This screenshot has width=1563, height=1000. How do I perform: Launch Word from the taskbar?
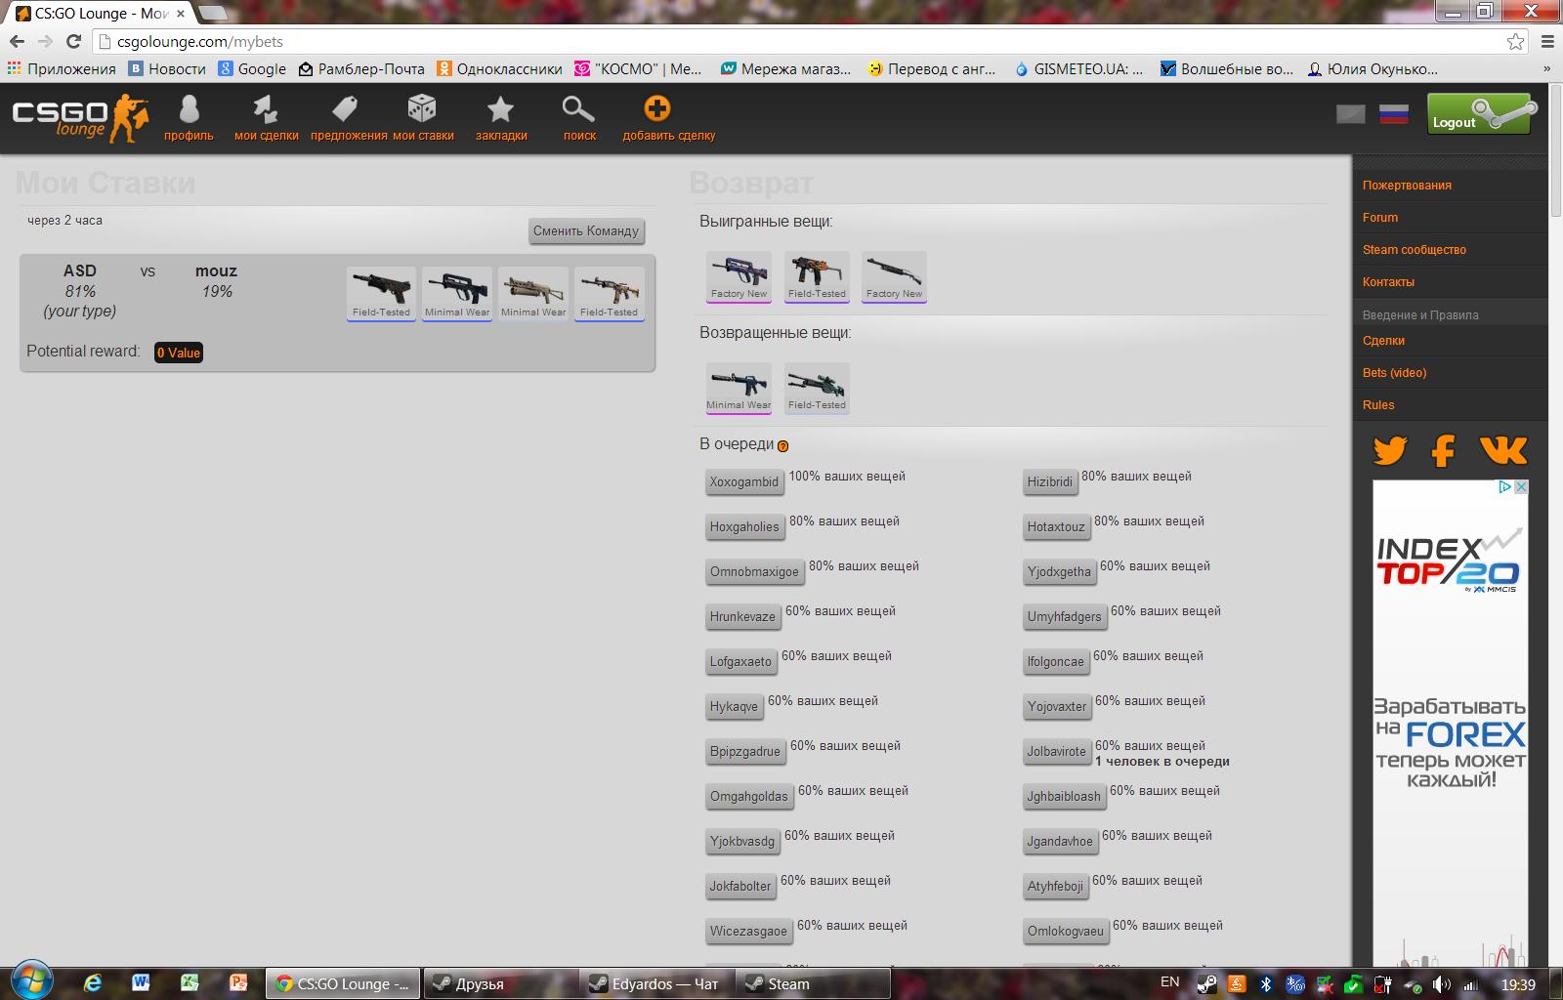pyautogui.click(x=141, y=983)
